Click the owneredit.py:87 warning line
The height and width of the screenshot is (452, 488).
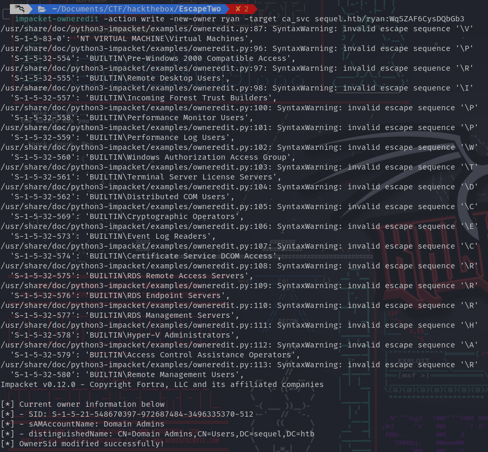237,29
